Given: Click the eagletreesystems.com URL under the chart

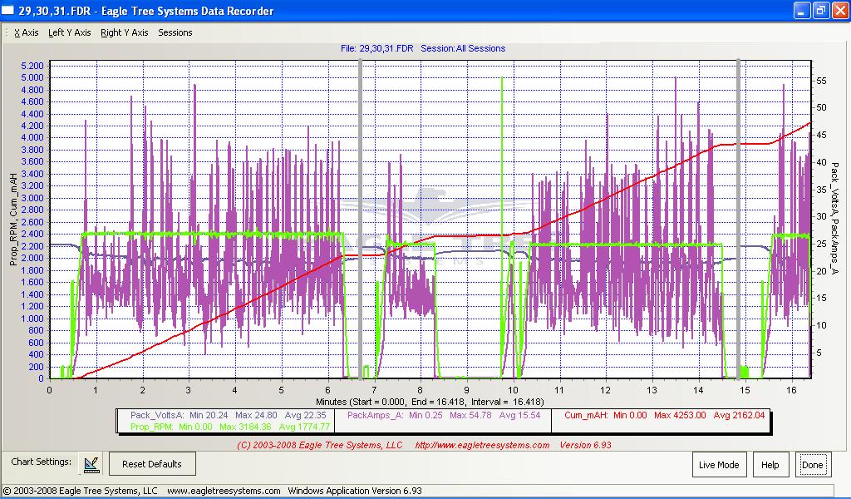Looking at the screenshot, I should 482,445.
